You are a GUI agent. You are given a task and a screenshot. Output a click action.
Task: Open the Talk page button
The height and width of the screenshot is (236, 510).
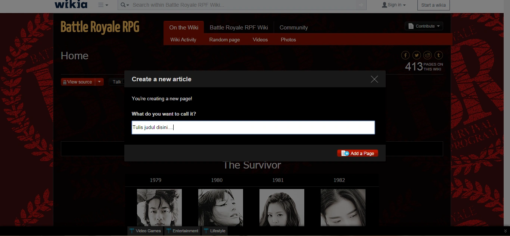[x=117, y=82]
